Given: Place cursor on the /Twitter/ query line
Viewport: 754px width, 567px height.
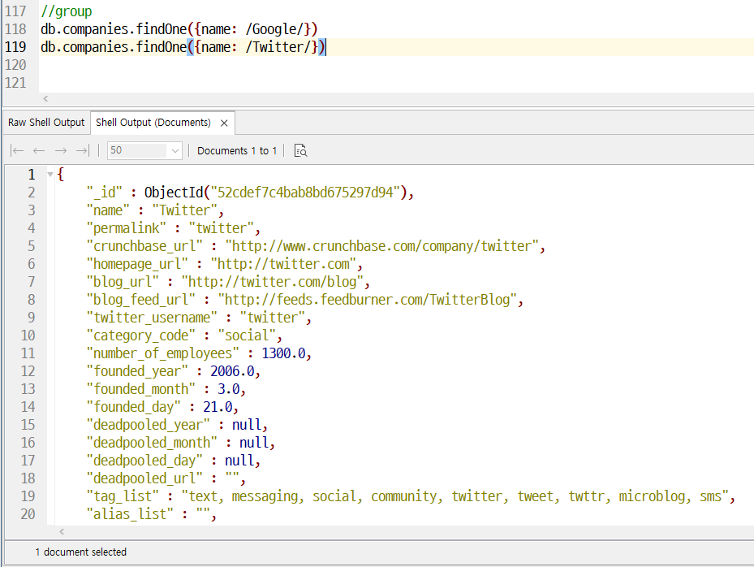Looking at the screenshot, I should coord(183,47).
